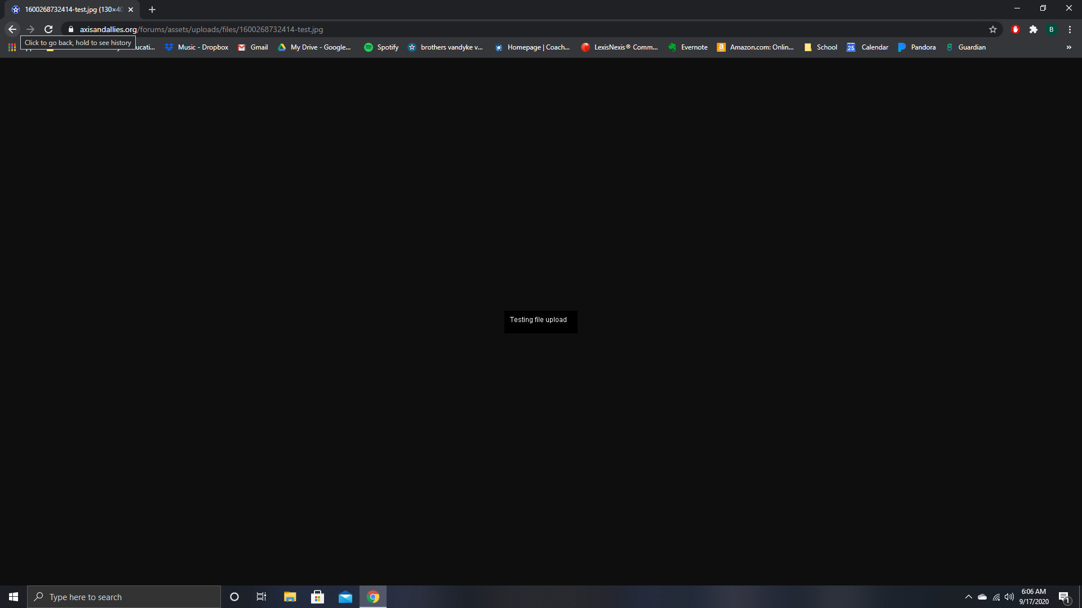Image resolution: width=1082 pixels, height=608 pixels.
Task: Open the Chrome three-dot menu
Action: coord(1070,29)
